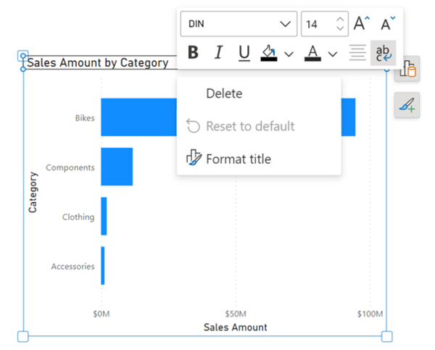Image resolution: width=435 pixels, height=350 pixels.
Task: Click the black fill color swatch bar
Action: pos(268,59)
